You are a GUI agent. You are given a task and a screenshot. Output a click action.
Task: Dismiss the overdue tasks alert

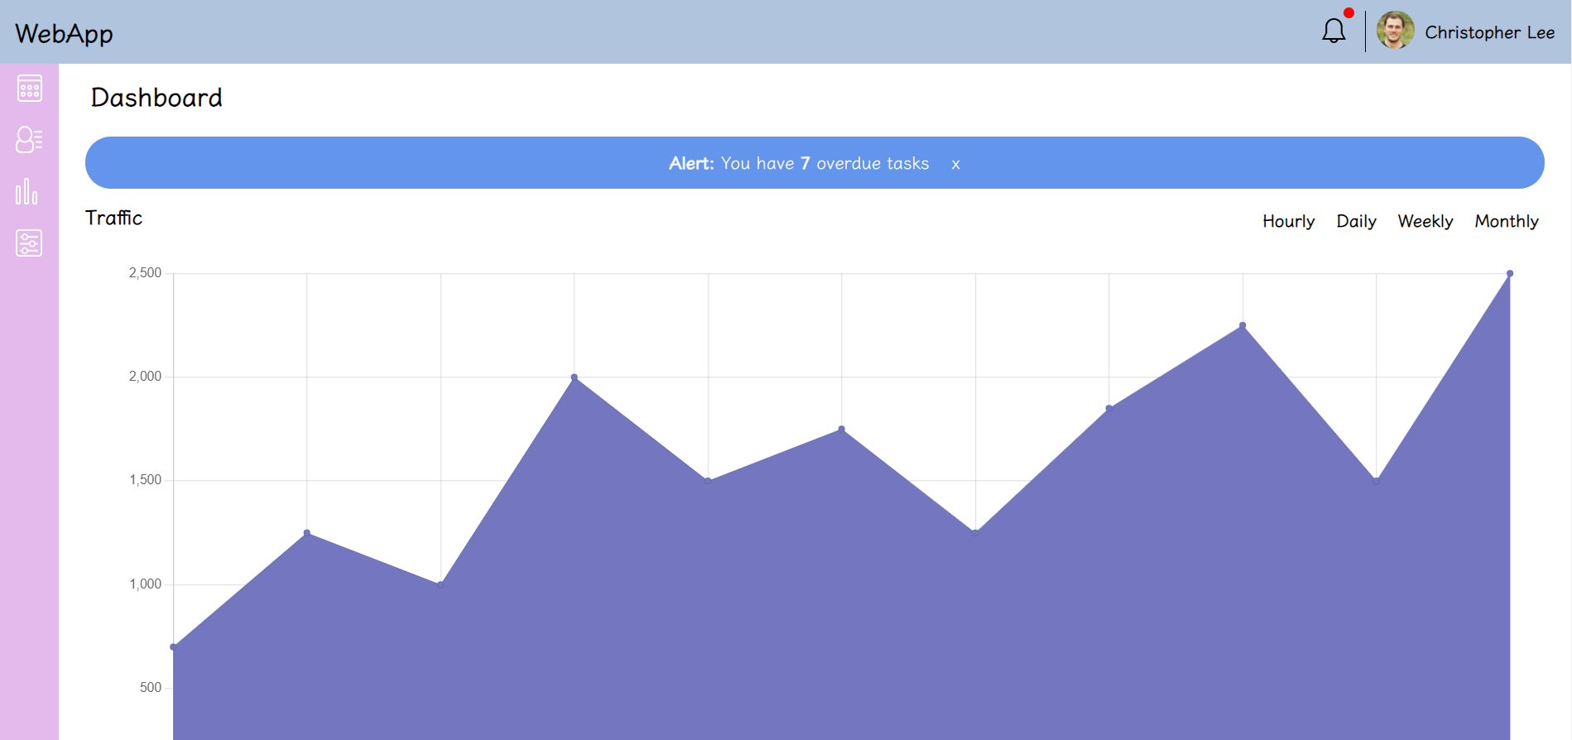[955, 164]
